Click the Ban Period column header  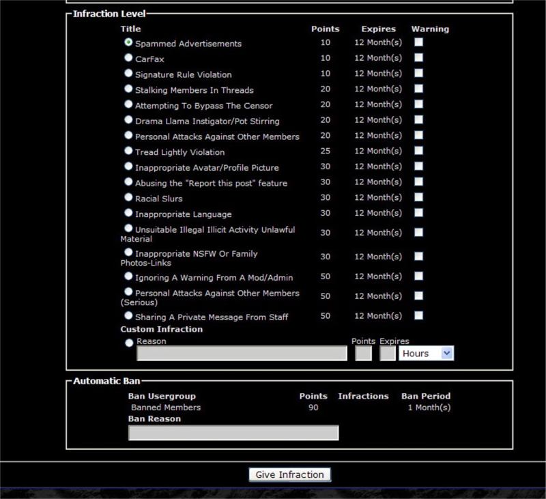[426, 397]
